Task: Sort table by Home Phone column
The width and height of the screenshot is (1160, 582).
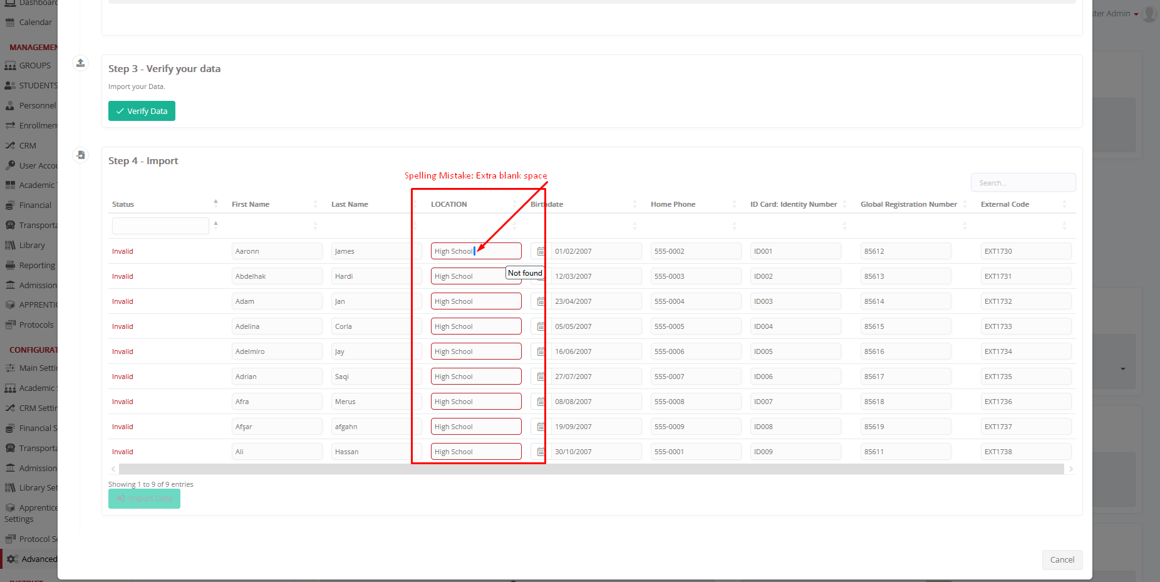Action: tap(734, 204)
